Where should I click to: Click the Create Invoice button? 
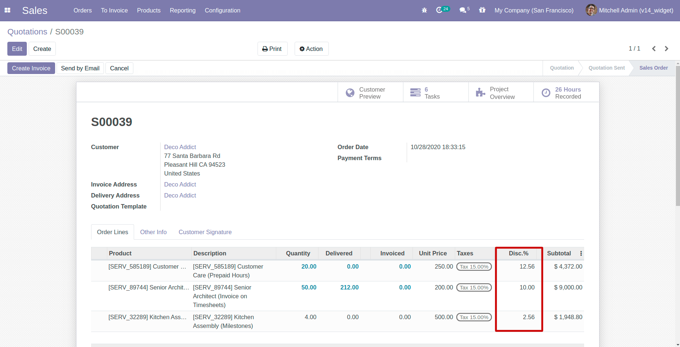(31, 68)
